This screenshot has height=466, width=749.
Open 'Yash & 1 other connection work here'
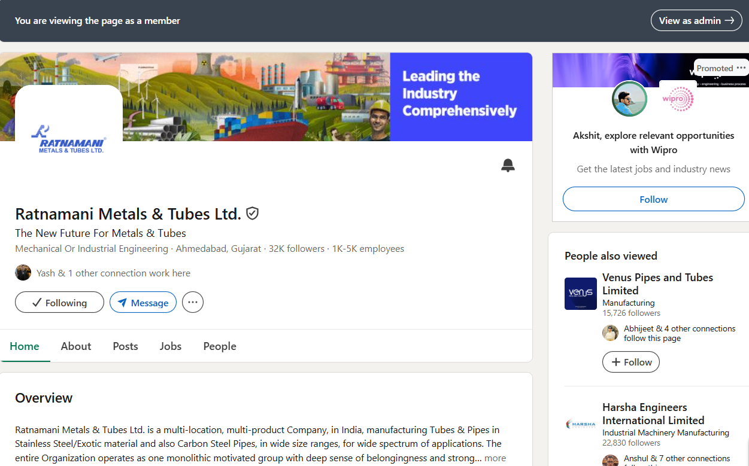click(x=113, y=273)
